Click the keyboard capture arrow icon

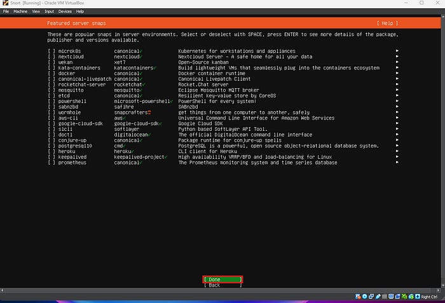(x=418, y=297)
